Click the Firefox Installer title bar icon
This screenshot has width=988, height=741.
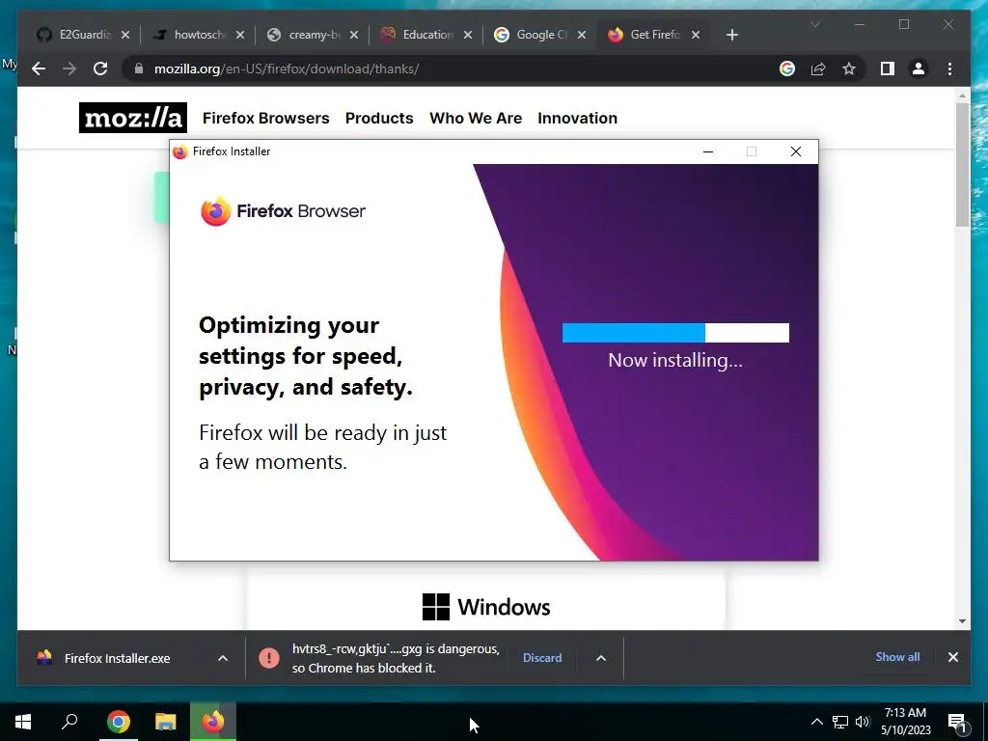pyautogui.click(x=180, y=151)
